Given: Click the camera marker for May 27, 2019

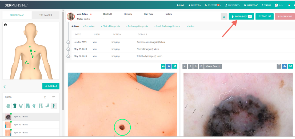Looking at the screenshot, I should [x=68, y=56].
